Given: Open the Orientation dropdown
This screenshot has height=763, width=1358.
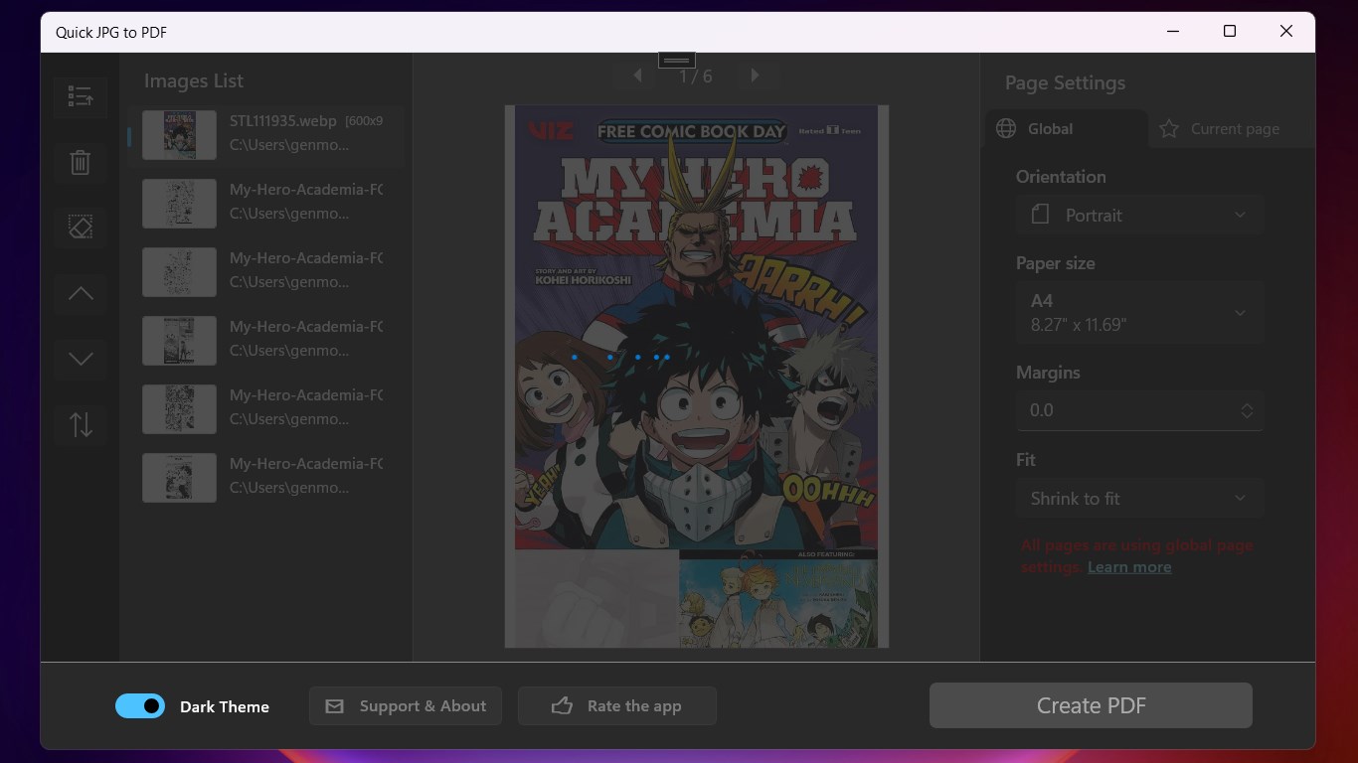Looking at the screenshot, I should (x=1139, y=215).
